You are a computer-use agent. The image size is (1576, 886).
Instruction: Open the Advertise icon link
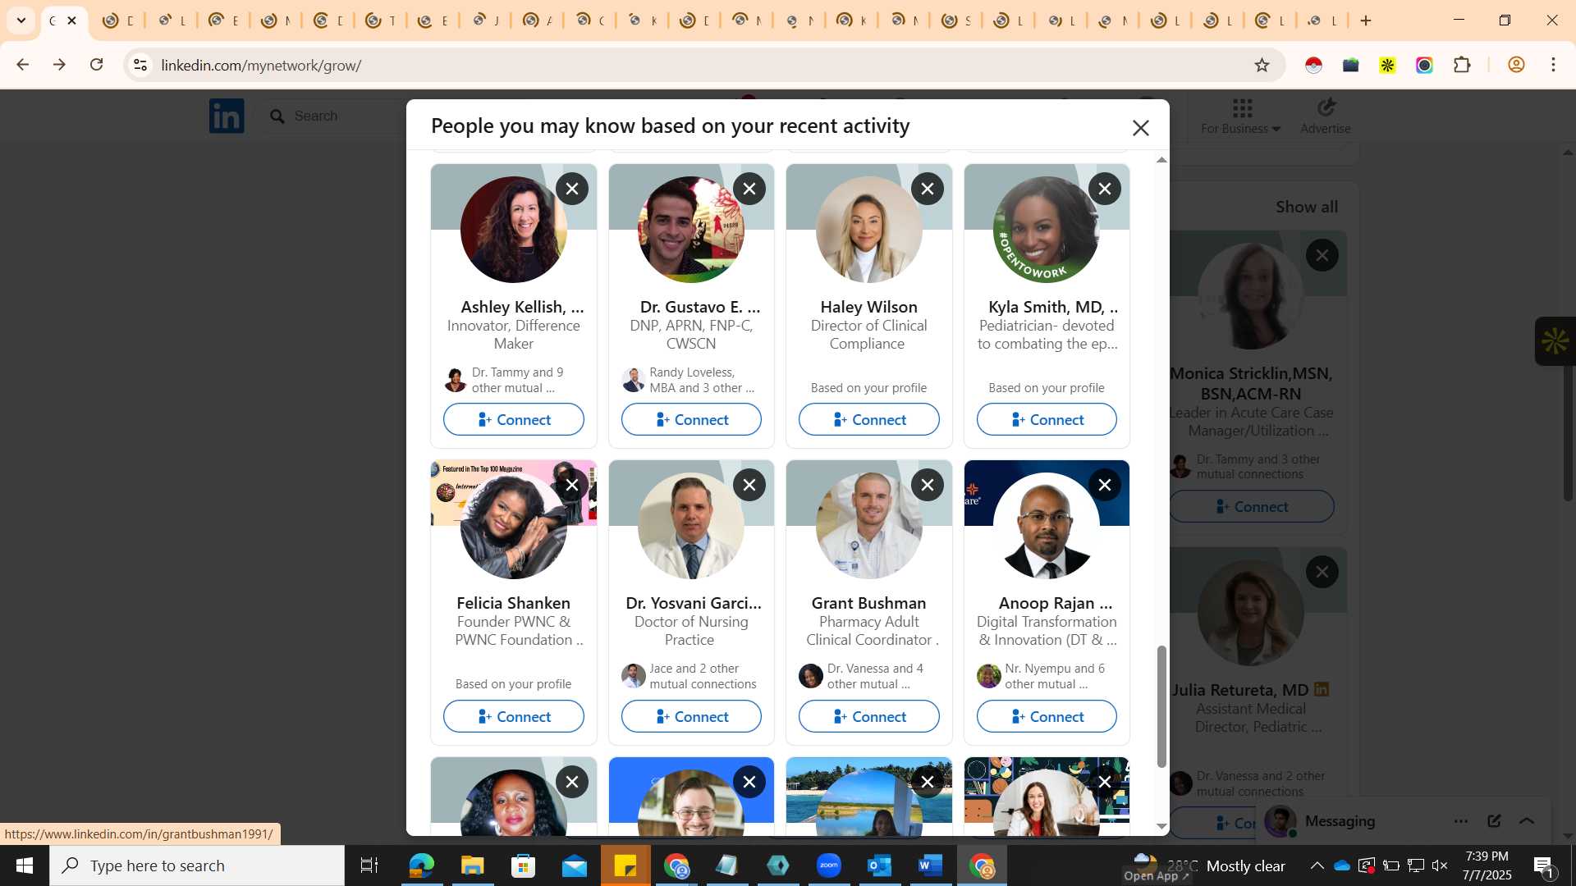(1326, 116)
